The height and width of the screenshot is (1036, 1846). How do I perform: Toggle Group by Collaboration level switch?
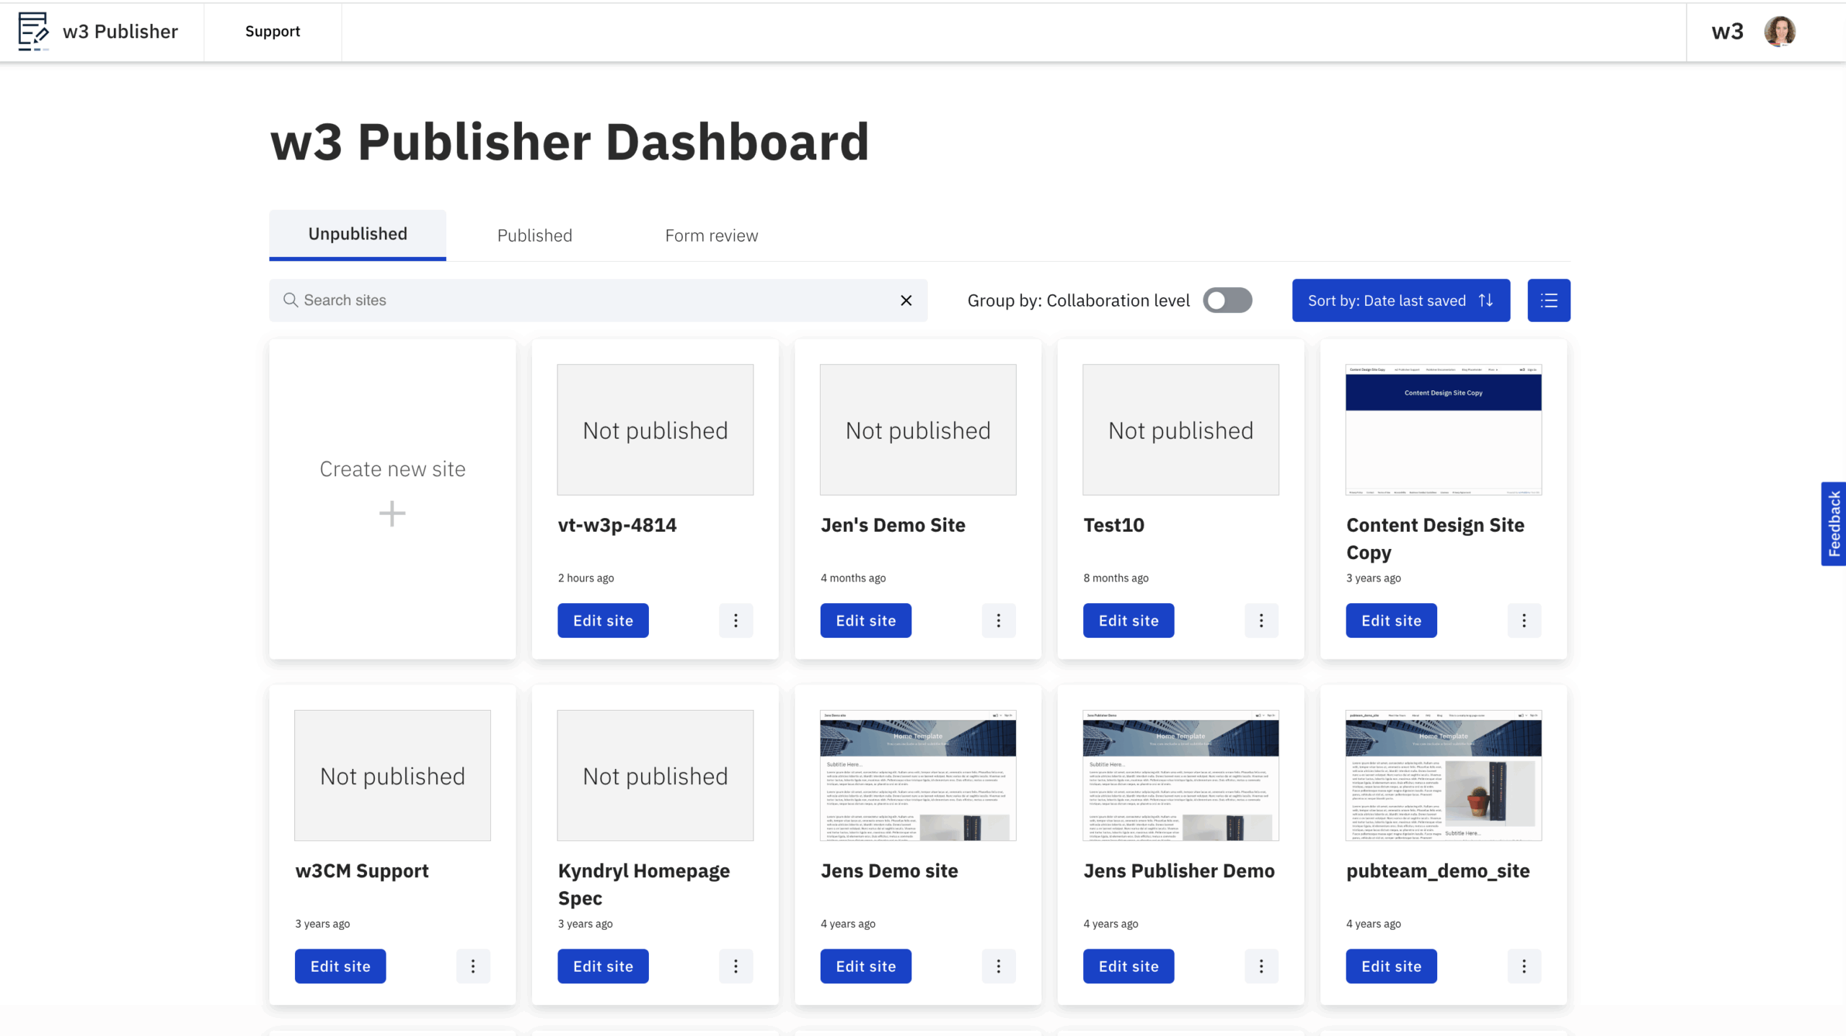[1227, 300]
